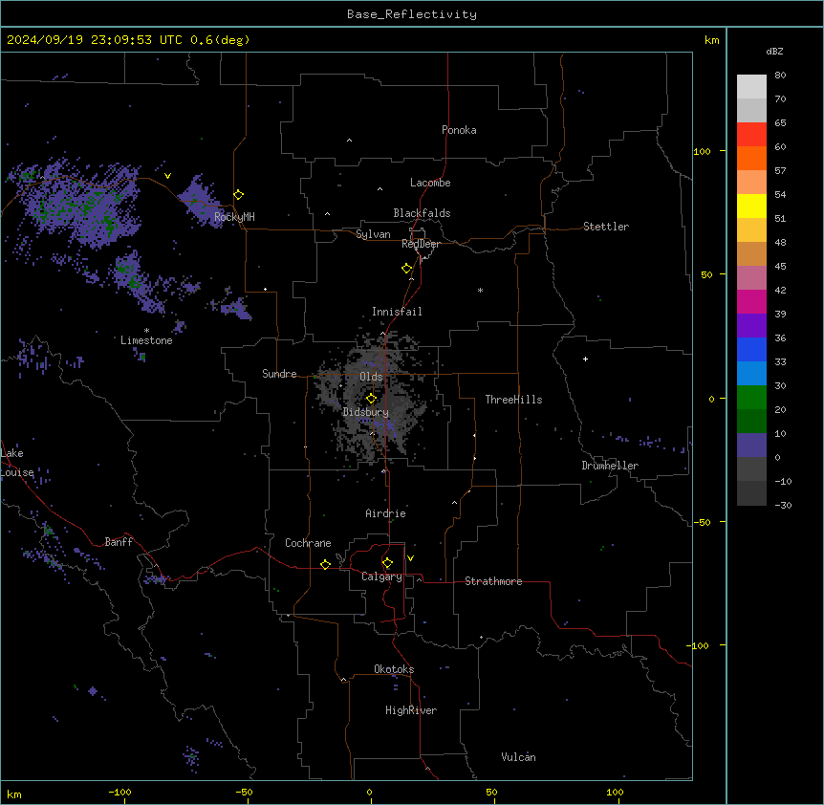Image resolution: width=824 pixels, height=805 pixels.
Task: Click the RockyMH label
Action: 234,217
